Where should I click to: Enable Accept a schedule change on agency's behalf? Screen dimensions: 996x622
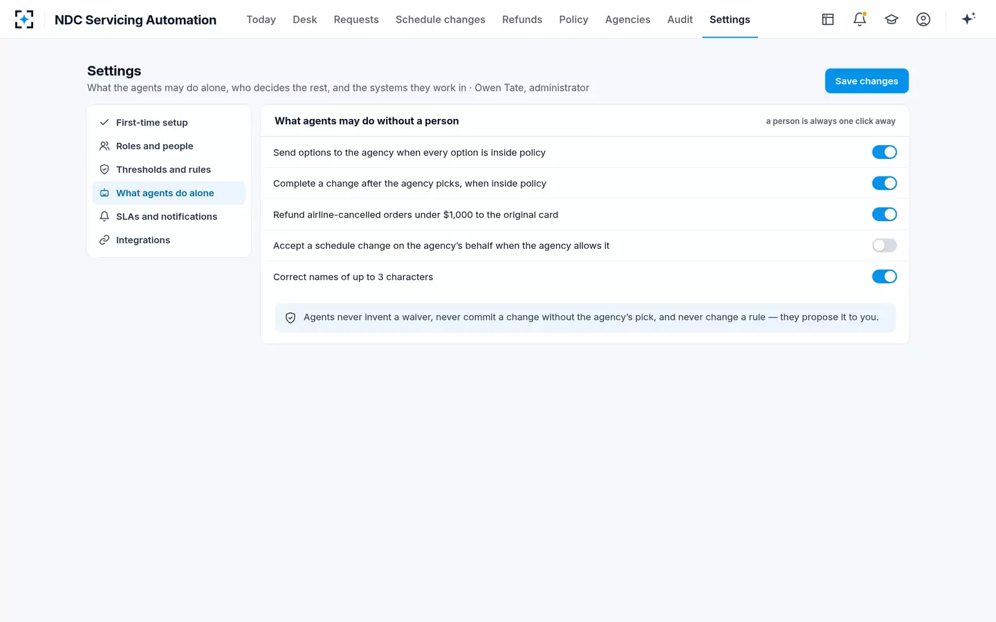pyautogui.click(x=884, y=245)
